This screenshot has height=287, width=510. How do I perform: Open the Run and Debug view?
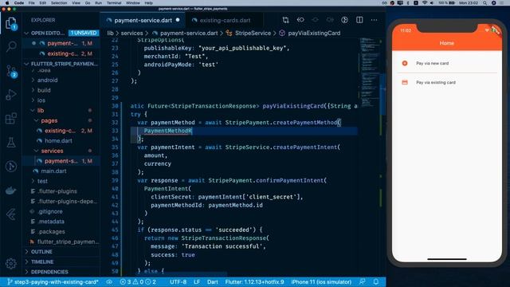pyautogui.click(x=11, y=95)
